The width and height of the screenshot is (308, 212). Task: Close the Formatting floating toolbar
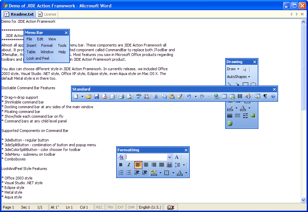[186, 150]
